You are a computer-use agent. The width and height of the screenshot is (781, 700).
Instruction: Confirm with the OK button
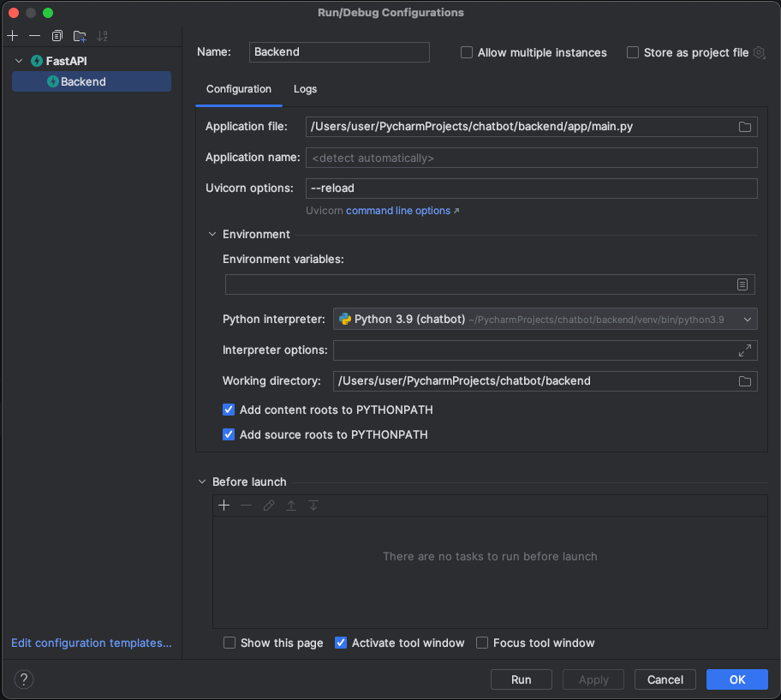pos(737,679)
